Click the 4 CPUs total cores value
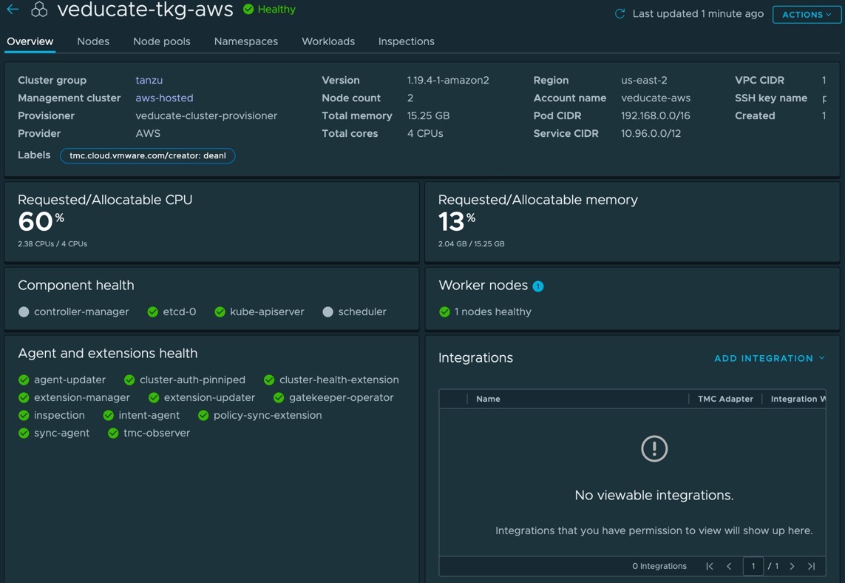The height and width of the screenshot is (583, 845). pos(425,134)
